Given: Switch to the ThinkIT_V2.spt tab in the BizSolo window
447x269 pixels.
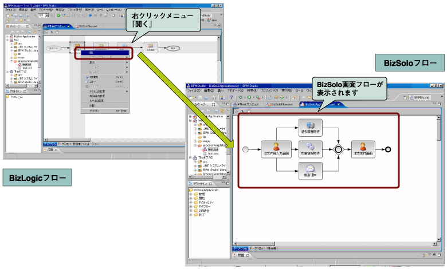Looking at the screenshot, I should [248, 105].
